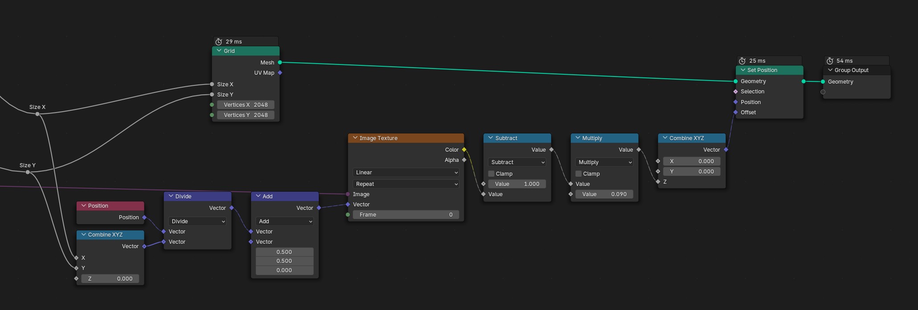Screen dimensions: 918x310
Task: Open the Add operation dropdown
Action: [x=285, y=221]
